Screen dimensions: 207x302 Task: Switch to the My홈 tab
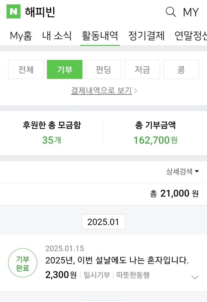point(21,36)
